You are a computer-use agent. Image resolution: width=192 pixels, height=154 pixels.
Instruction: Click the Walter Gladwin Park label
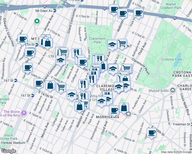click(x=171, y=6)
